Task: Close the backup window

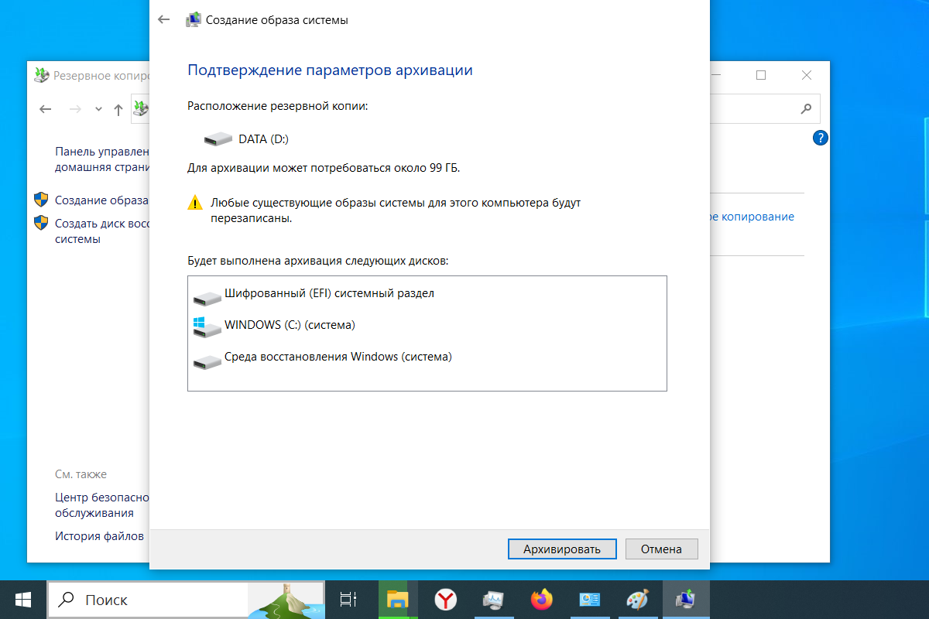Action: coord(807,75)
